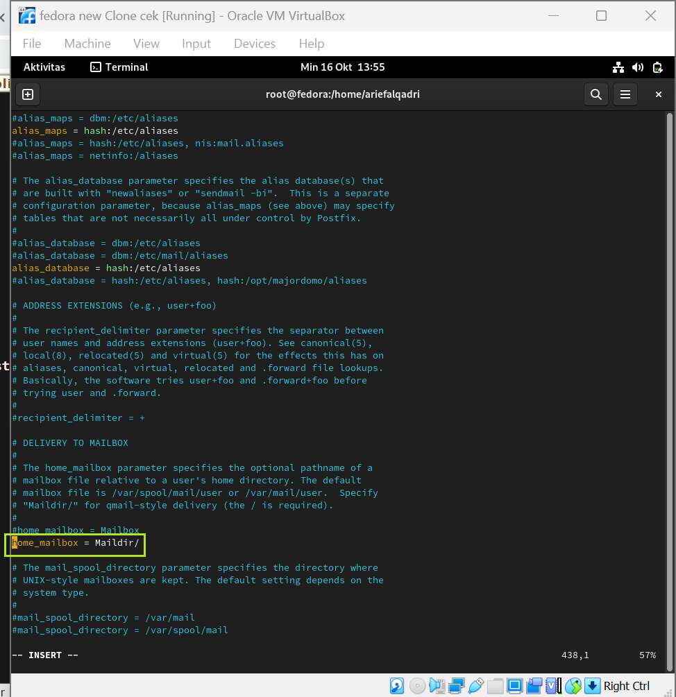Open the display settings status icon

[514, 686]
